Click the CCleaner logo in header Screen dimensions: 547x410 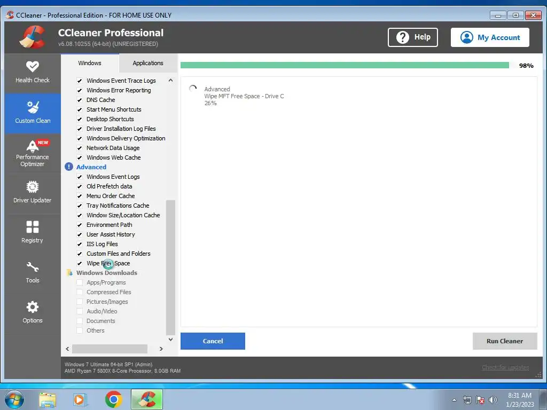[32, 37]
